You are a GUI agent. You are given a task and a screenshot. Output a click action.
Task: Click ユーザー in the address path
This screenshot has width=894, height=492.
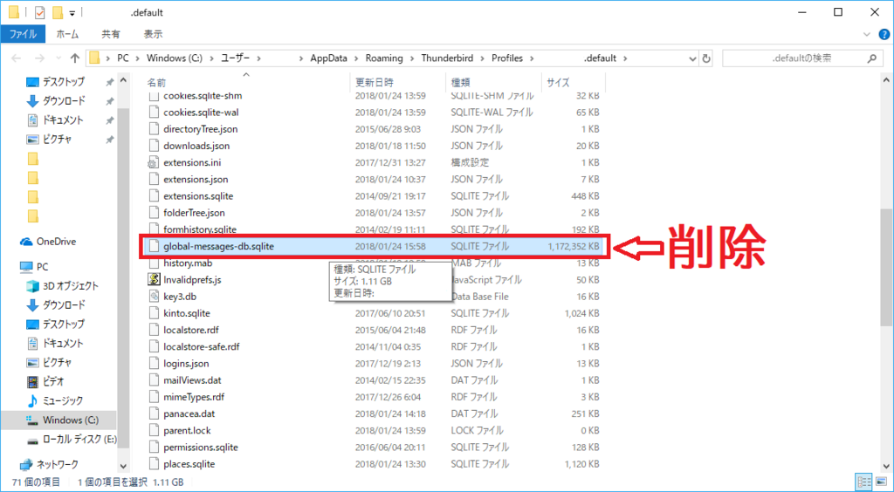click(235, 58)
